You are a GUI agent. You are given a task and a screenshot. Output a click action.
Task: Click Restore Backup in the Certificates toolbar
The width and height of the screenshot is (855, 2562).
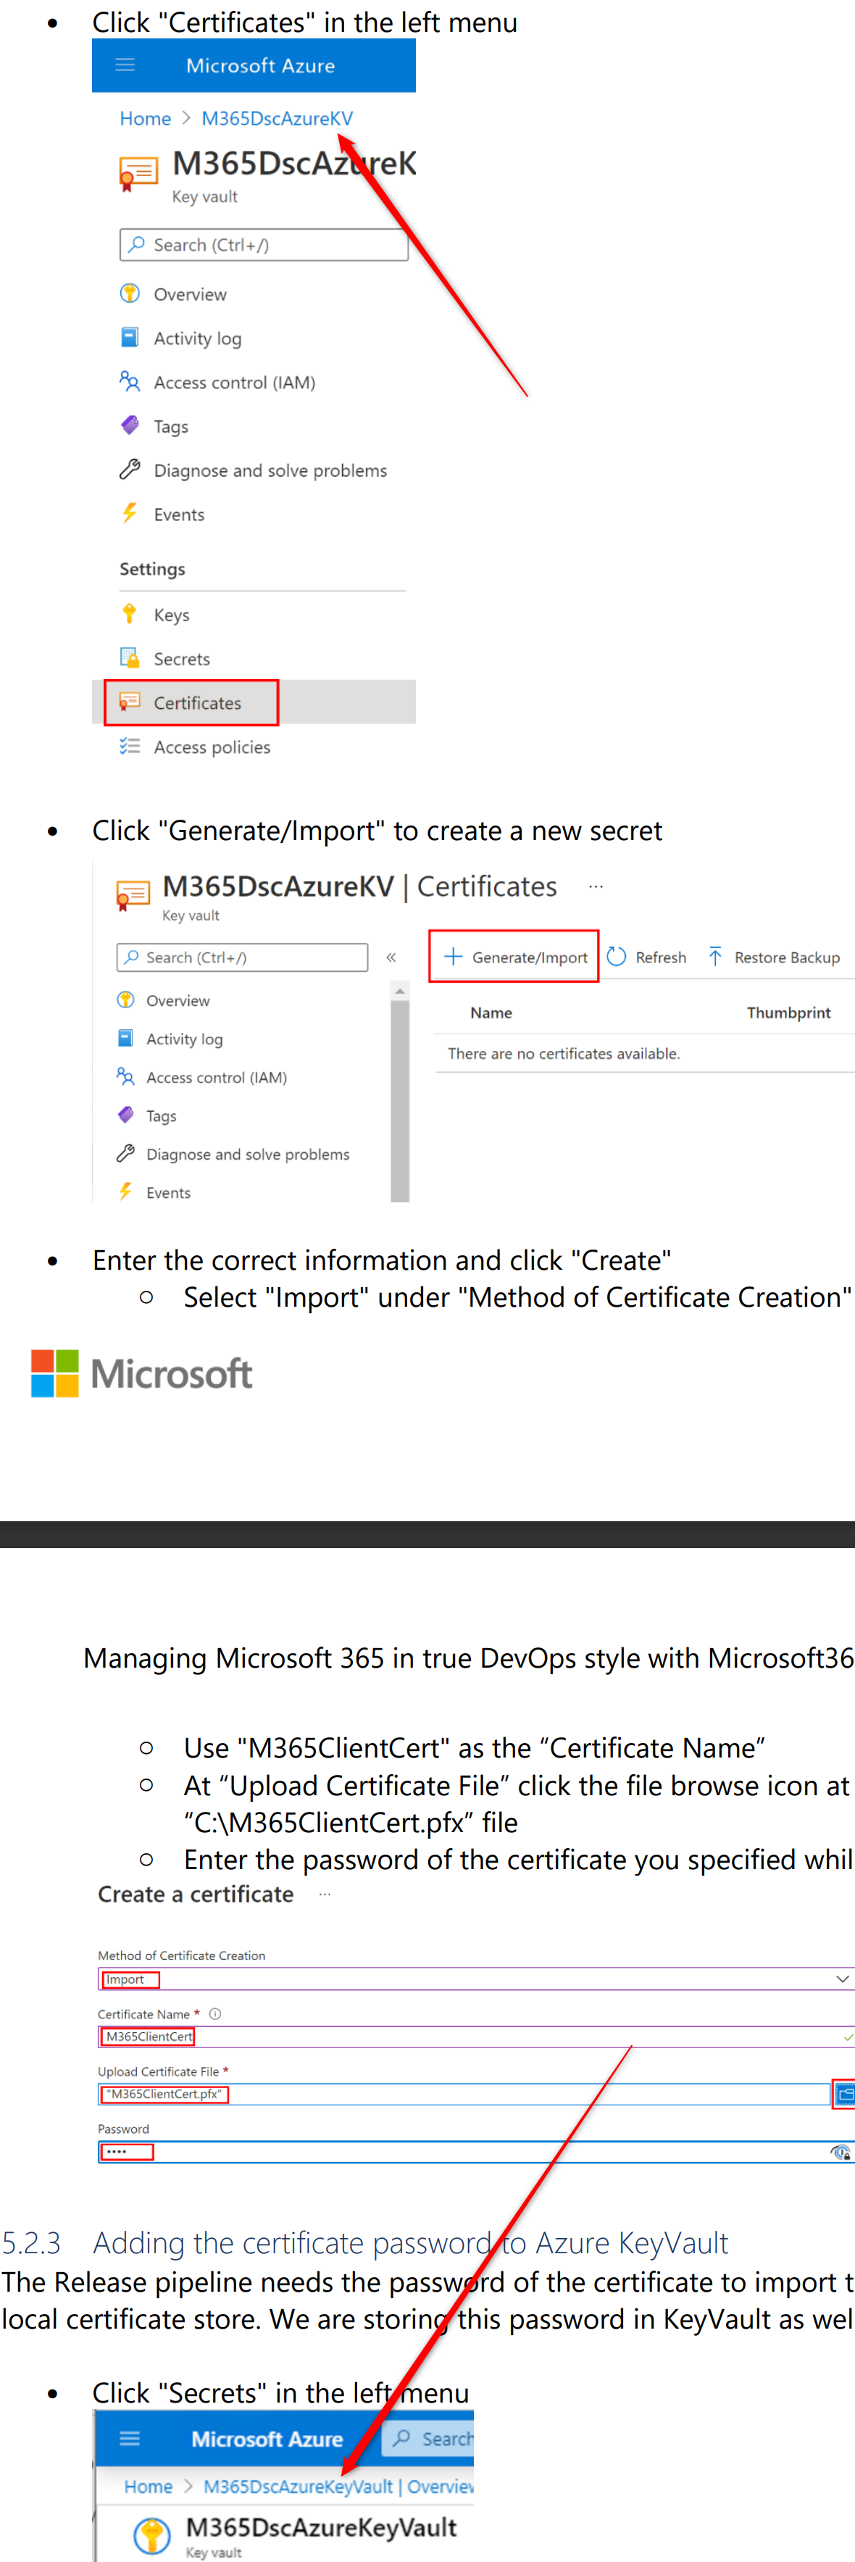773,957
